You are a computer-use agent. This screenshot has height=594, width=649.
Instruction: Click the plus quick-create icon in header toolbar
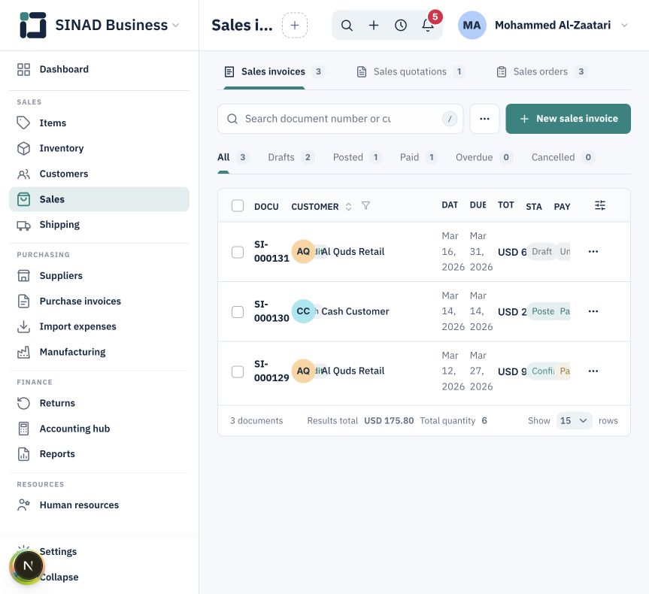tap(374, 26)
